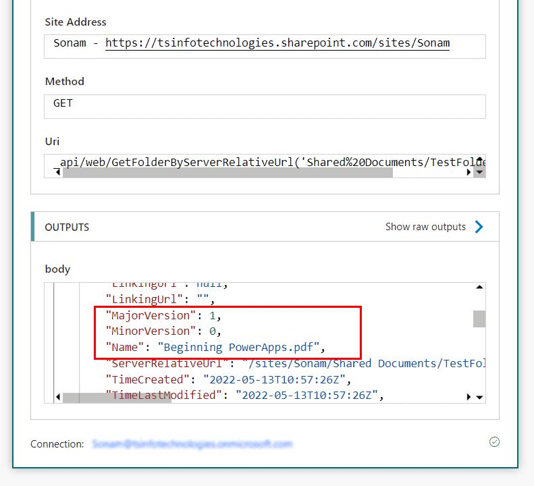This screenshot has height=486, width=534.
Task: Click the Show raw outputs link
Action: pos(425,227)
